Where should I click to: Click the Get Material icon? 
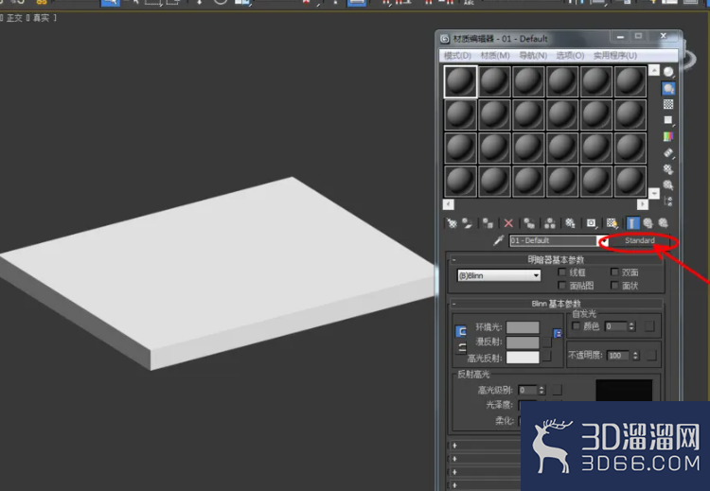click(x=452, y=223)
